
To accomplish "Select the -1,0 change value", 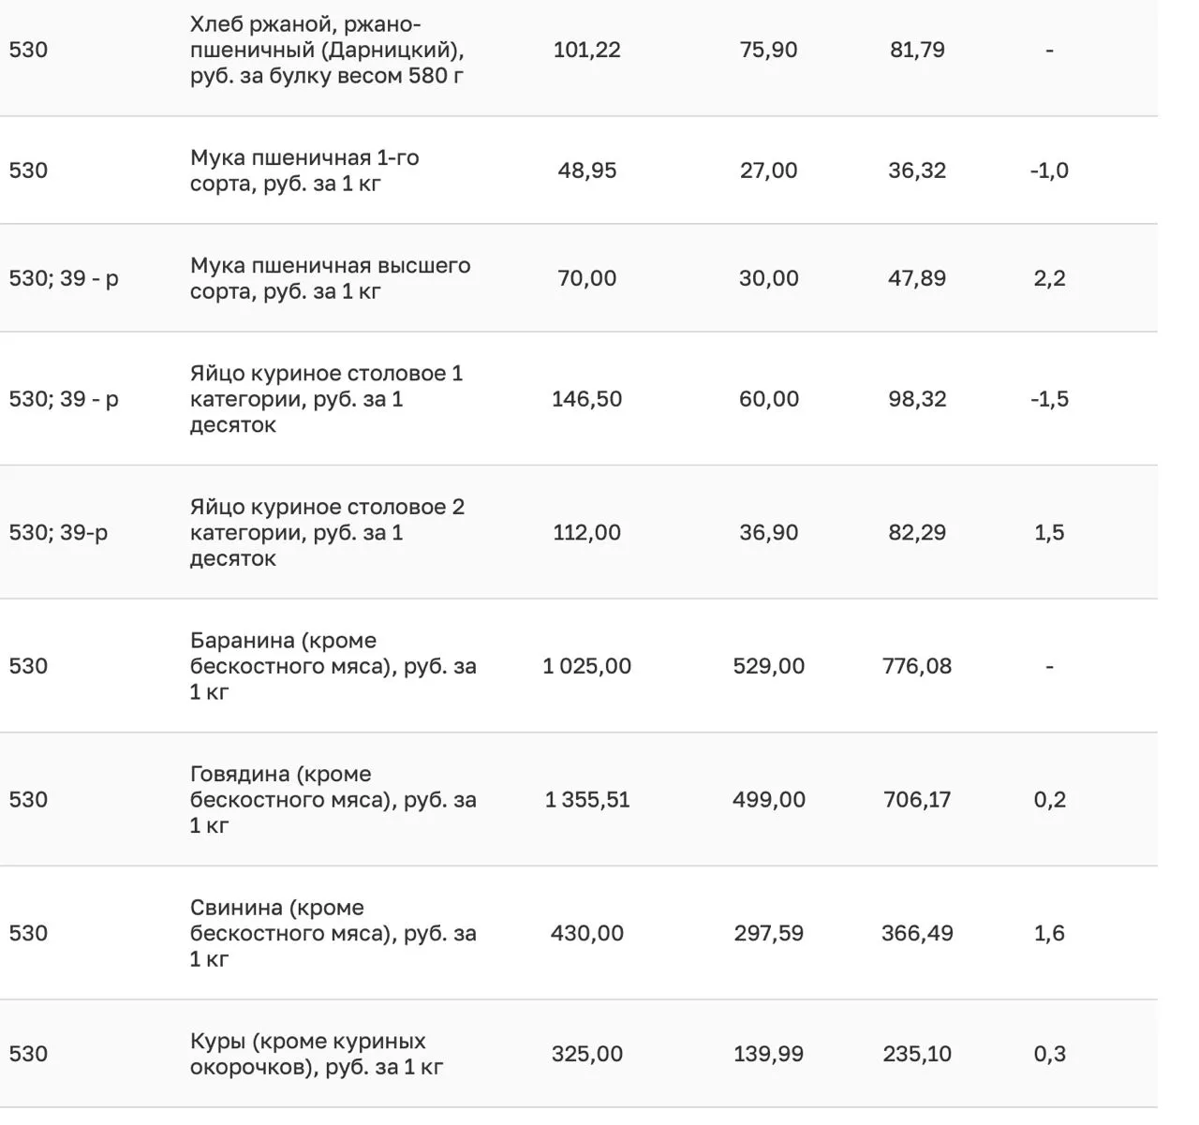I will (x=1049, y=170).
